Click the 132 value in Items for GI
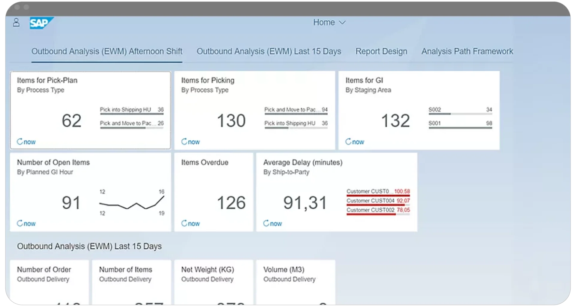 [x=395, y=121]
